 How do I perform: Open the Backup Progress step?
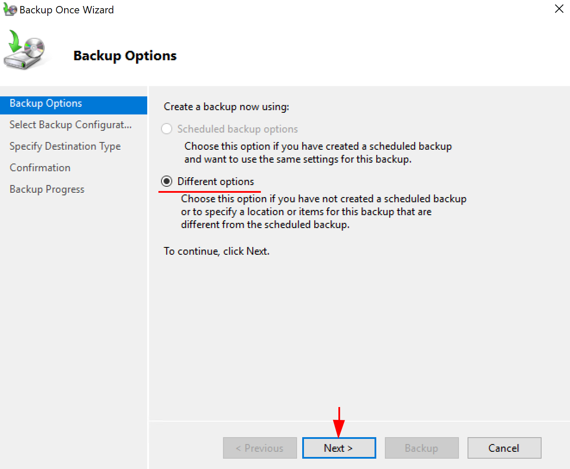pos(47,189)
